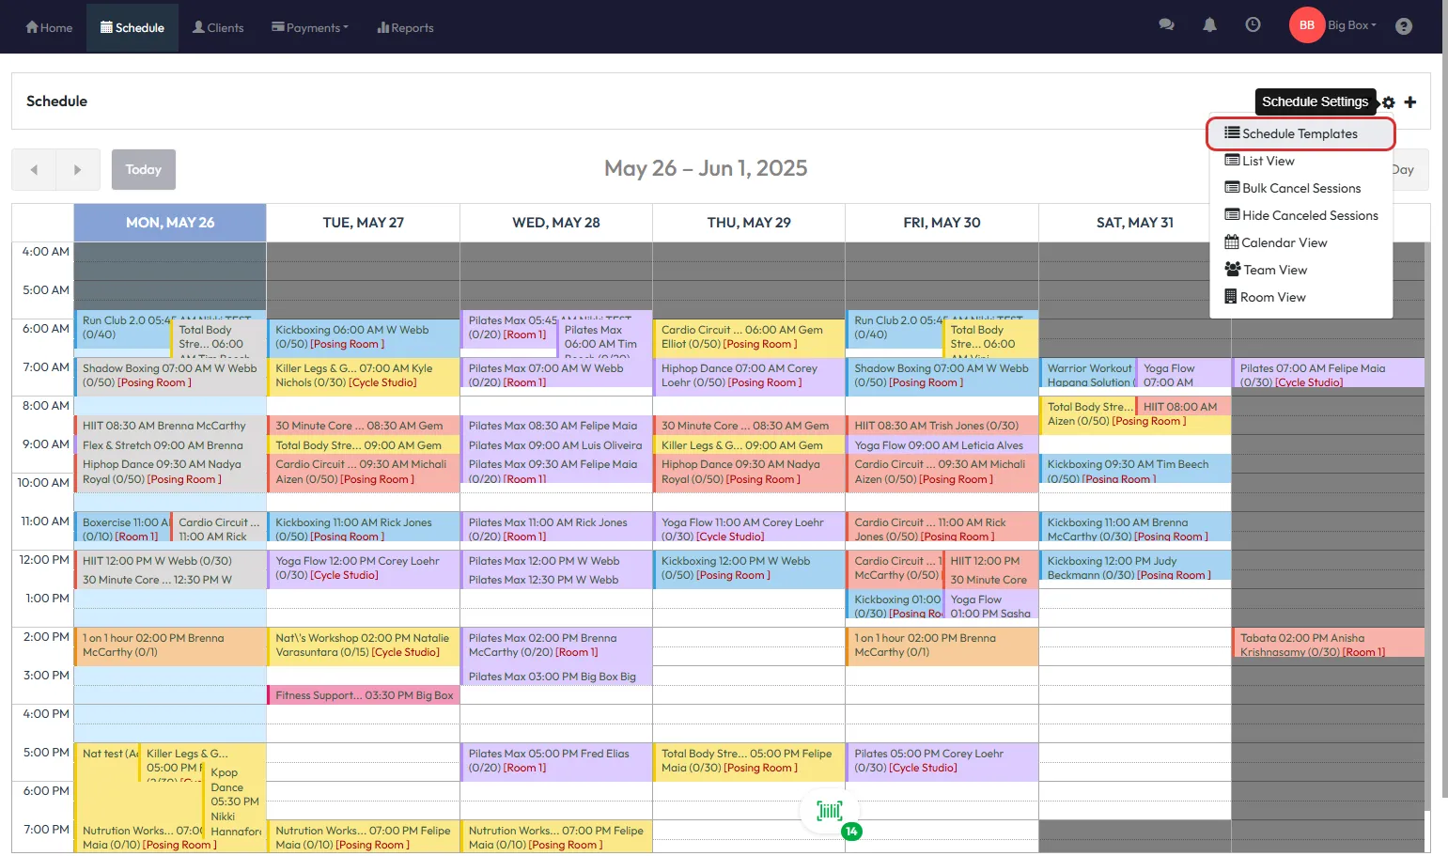Open the Big Box account dropdown
Viewport: 1448px width, 856px height.
[x=1351, y=25]
